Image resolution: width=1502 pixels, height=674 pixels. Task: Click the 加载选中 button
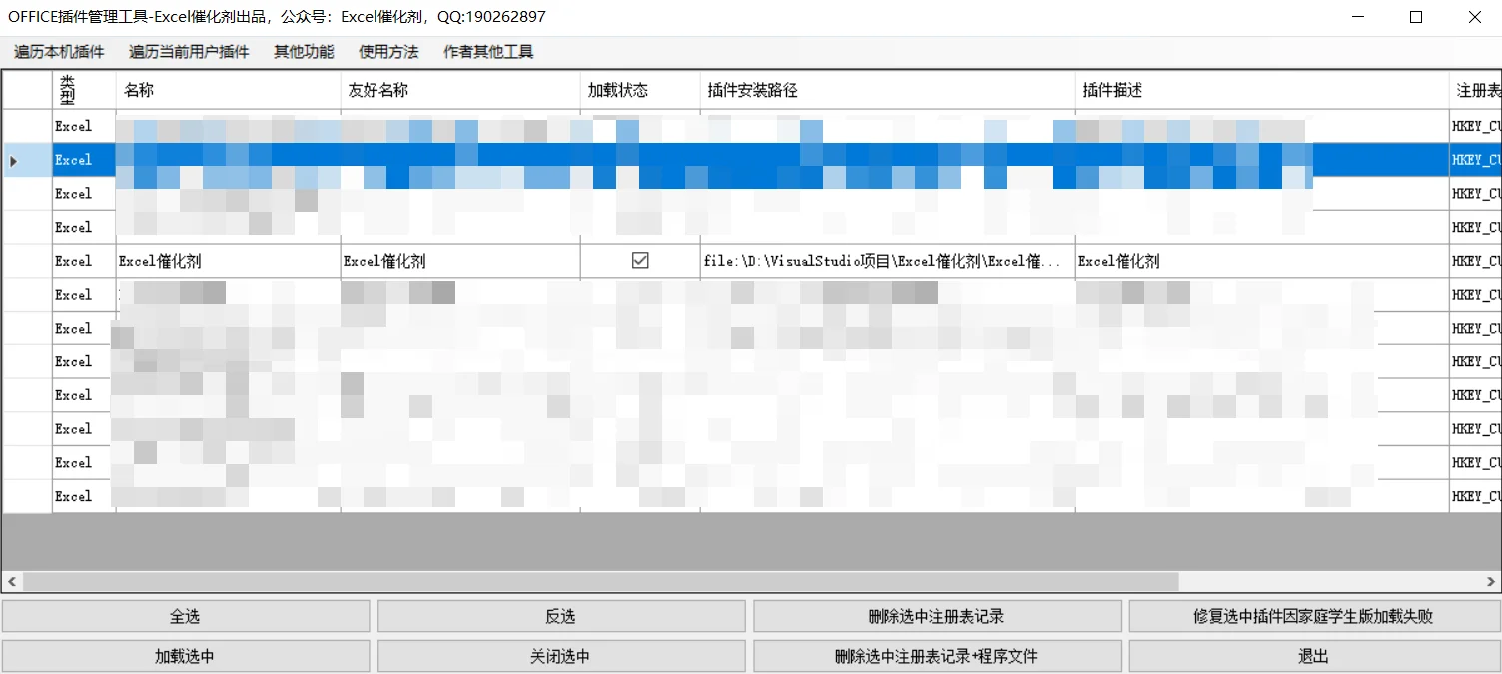click(186, 656)
